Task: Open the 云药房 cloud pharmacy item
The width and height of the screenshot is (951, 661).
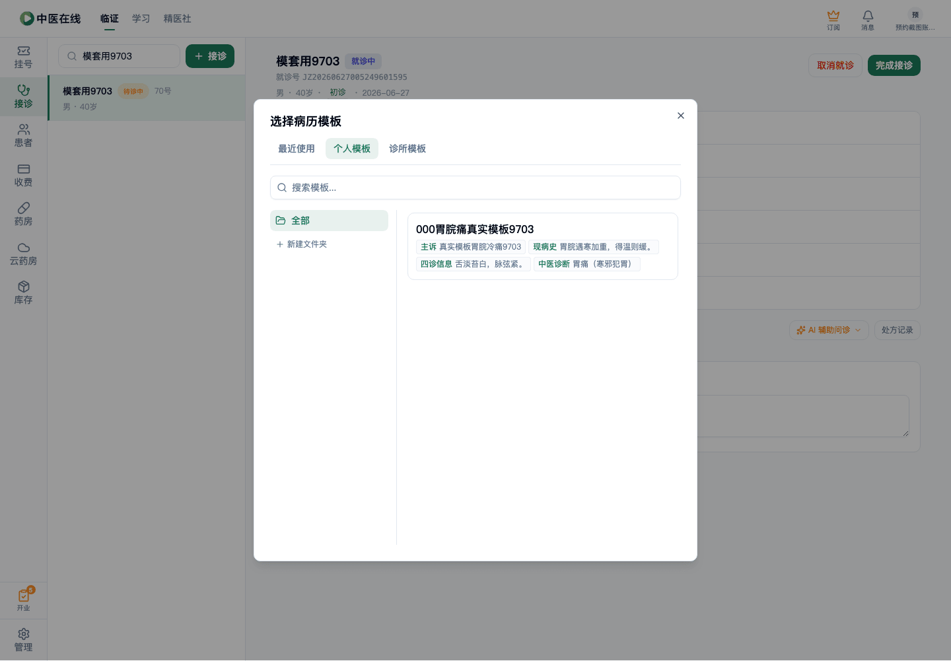Action: 24,254
